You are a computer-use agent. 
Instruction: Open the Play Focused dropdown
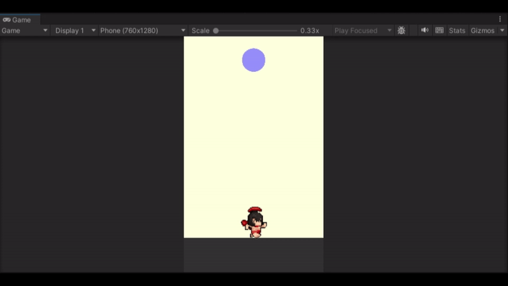tap(363, 31)
